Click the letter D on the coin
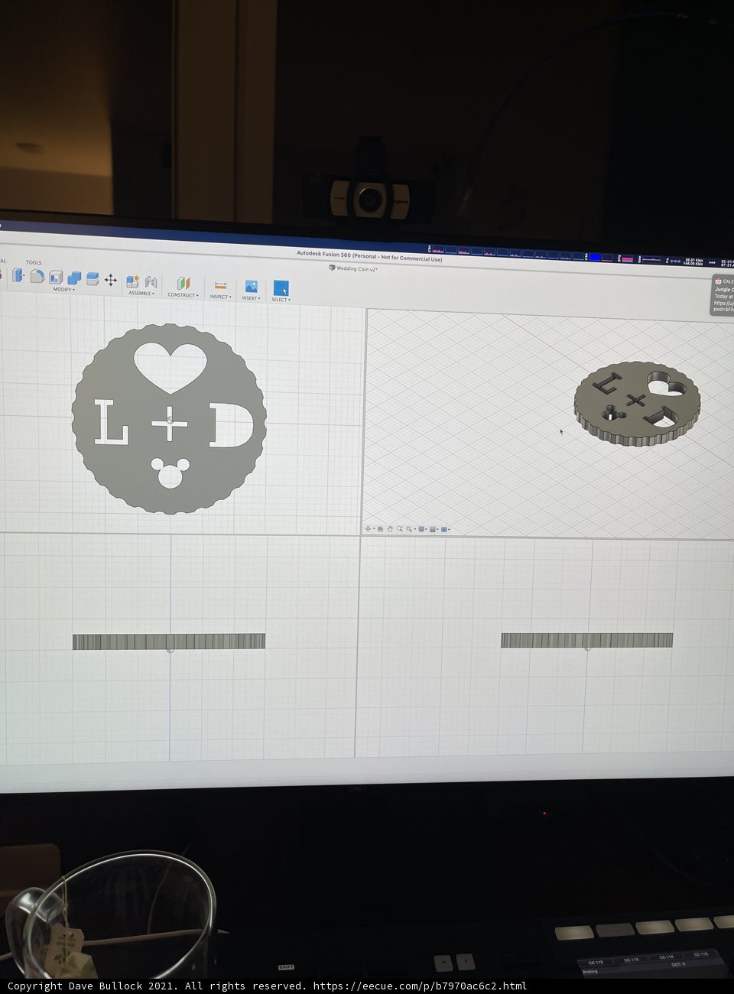This screenshot has width=734, height=994. (231, 427)
